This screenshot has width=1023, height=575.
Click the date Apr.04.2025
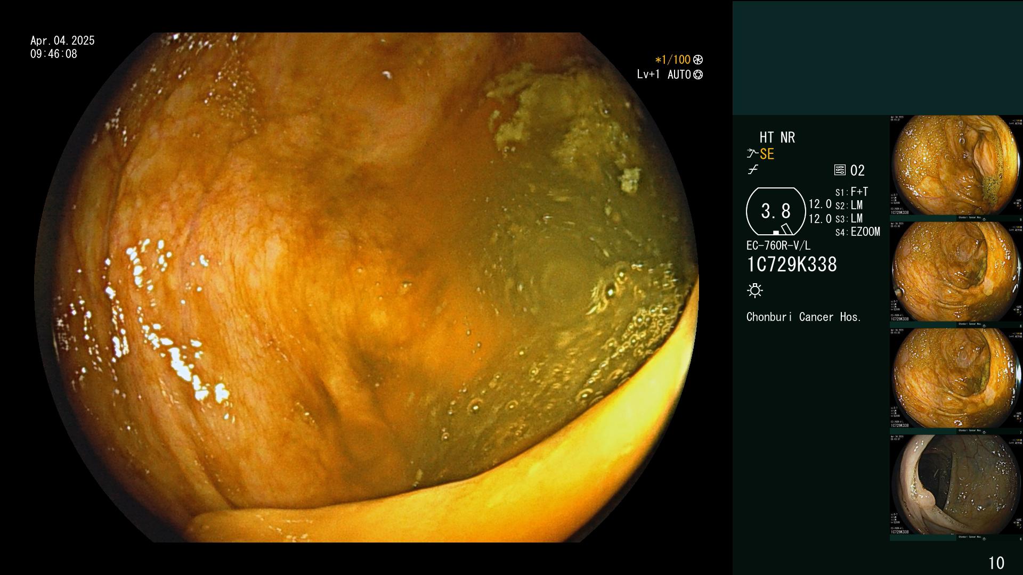[x=62, y=40]
